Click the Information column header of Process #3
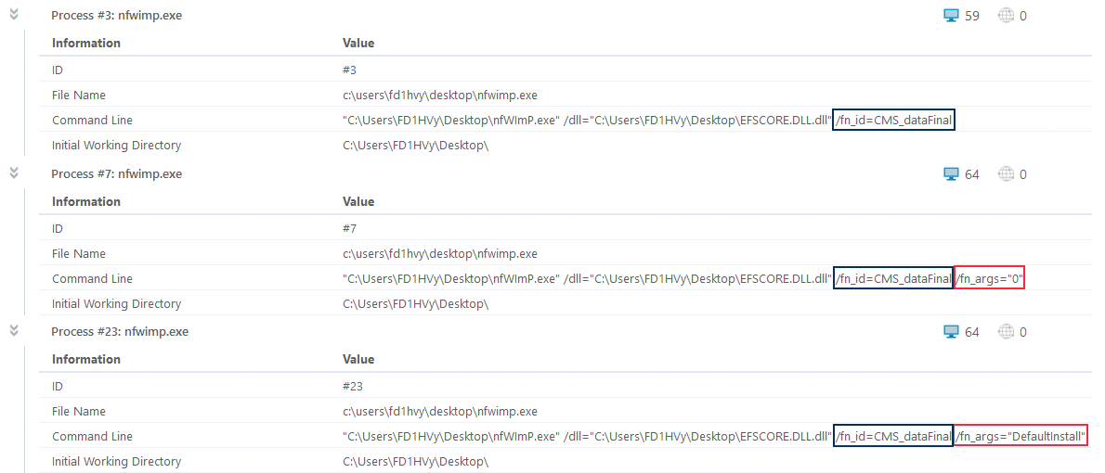1105x473 pixels. coord(86,43)
